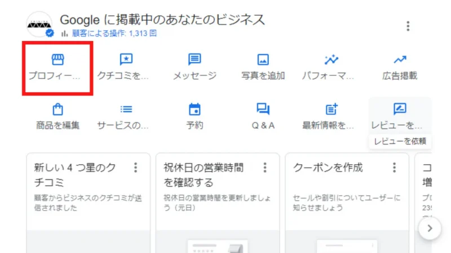Screen dimensions: 451x253
Task: Click the Q & A label text
Action: pos(263,125)
